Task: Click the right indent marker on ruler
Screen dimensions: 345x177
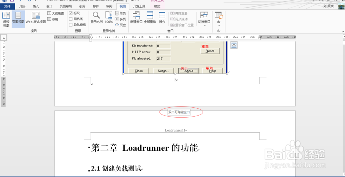Action: pyautogui.click(x=260, y=38)
